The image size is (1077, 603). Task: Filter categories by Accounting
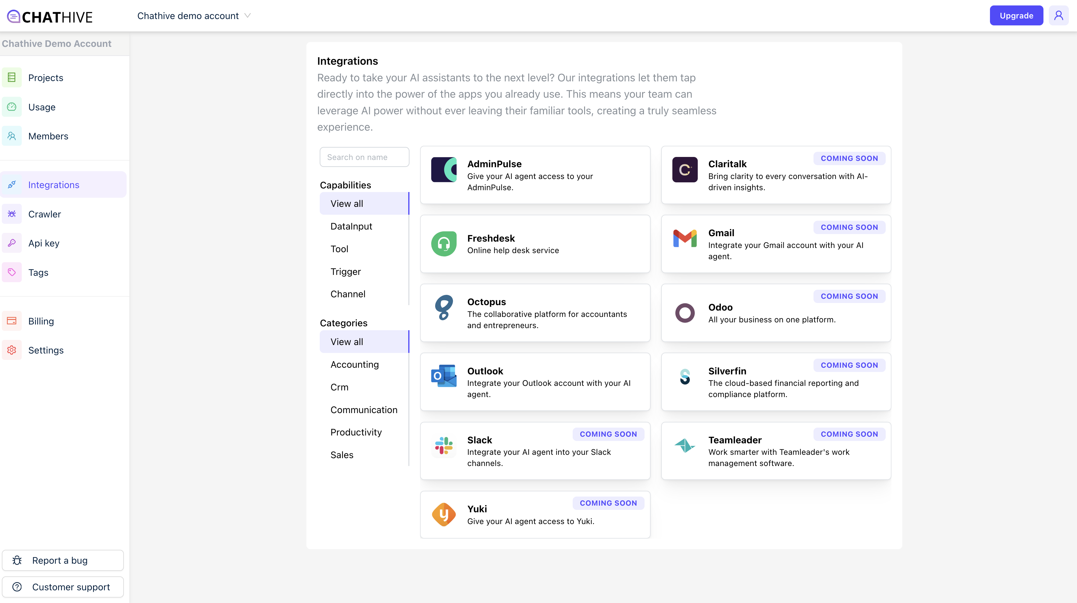click(354, 364)
